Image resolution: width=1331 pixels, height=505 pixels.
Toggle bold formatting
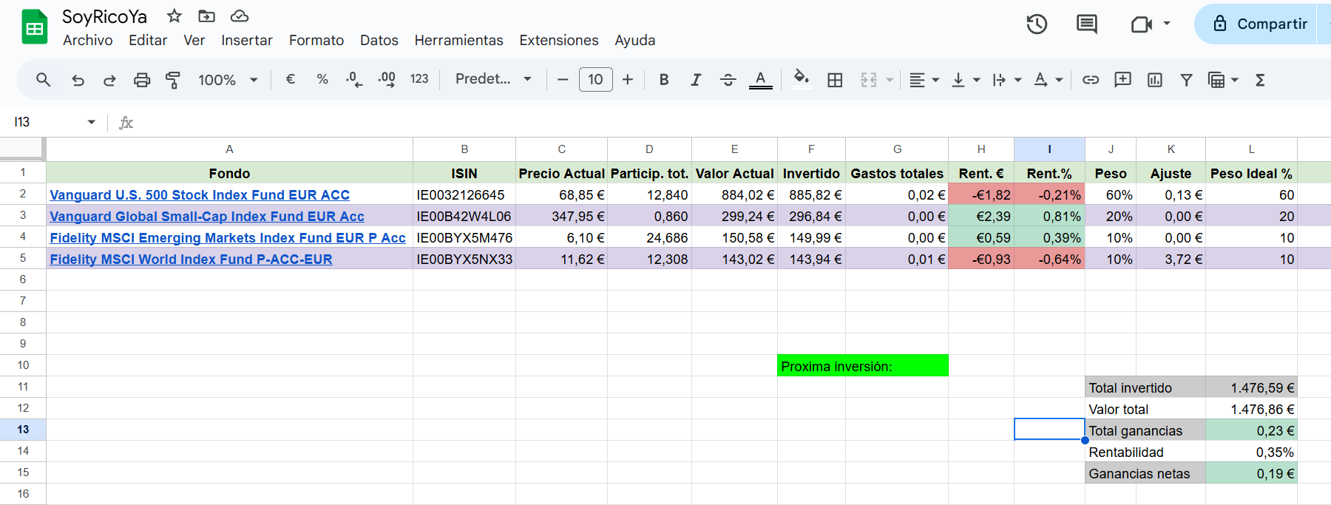[x=664, y=79]
